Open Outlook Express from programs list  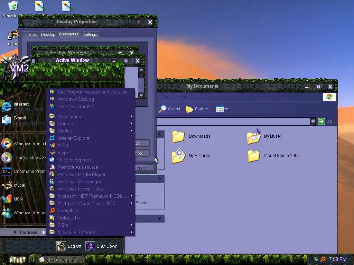coord(91,160)
